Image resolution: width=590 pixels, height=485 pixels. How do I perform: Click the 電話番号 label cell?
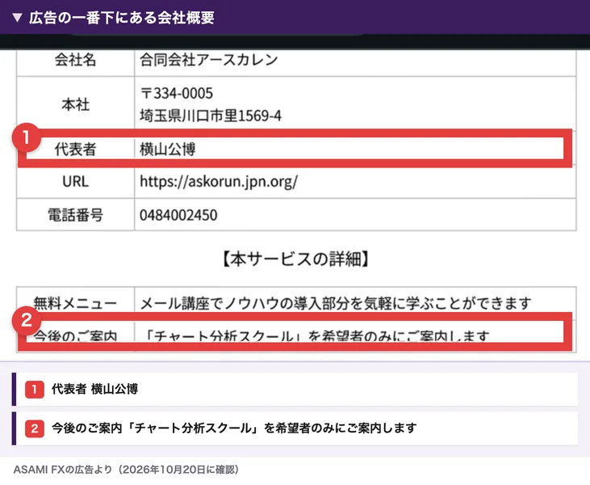[x=75, y=215]
